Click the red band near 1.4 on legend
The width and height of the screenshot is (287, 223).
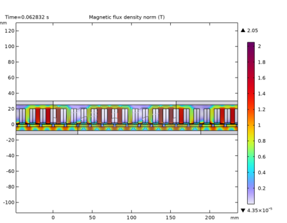point(251,93)
